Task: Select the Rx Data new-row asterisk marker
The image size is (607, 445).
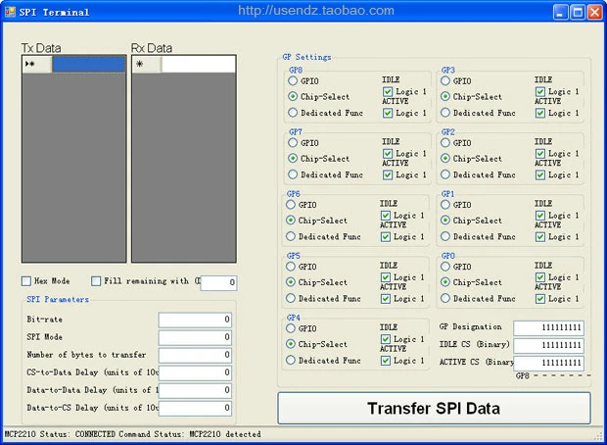Action: click(147, 64)
